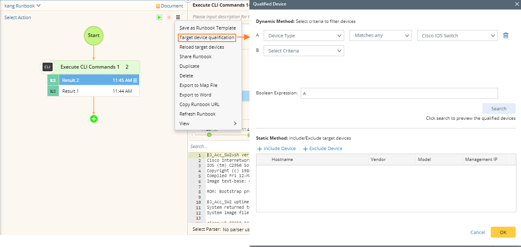
Task: Select the Result 1 row
Action: tap(99, 91)
